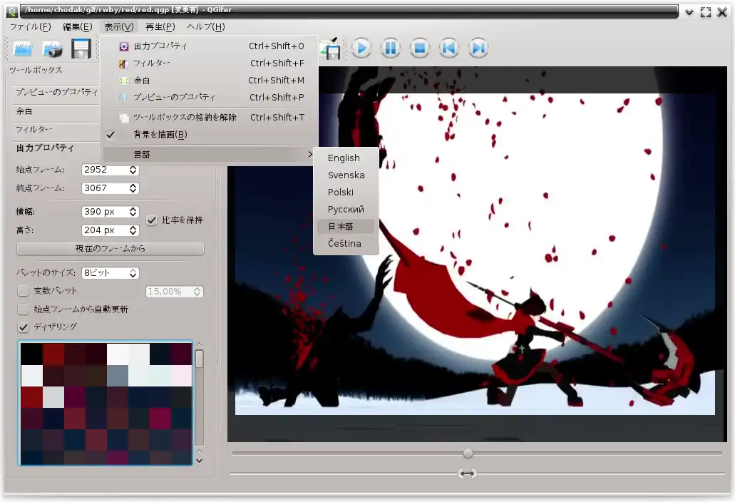Disable the ディザリング checkbox
Image resolution: width=735 pixels, height=502 pixels.
click(24, 327)
